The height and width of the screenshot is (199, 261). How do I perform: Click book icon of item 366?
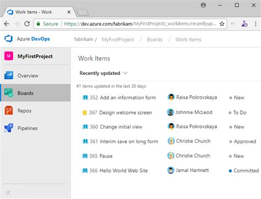tap(85, 170)
